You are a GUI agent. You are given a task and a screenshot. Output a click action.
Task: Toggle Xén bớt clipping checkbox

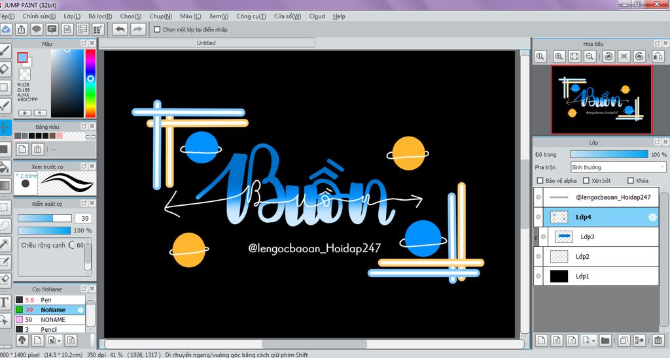[x=586, y=180]
